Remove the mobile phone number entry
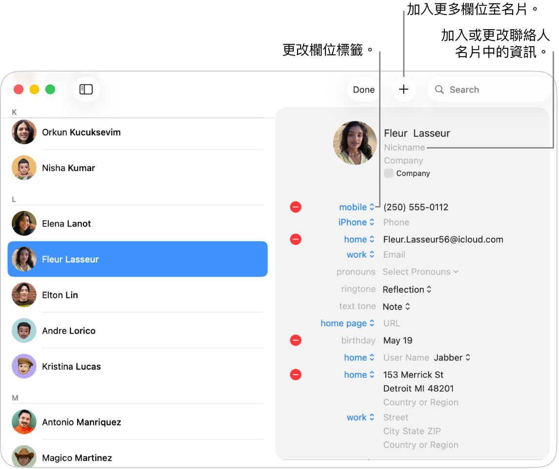Viewport: 559px width, 469px height. [296, 207]
